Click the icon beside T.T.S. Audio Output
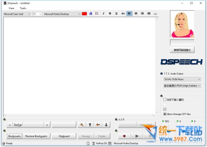Screen dimensions: 207x147 161,73
